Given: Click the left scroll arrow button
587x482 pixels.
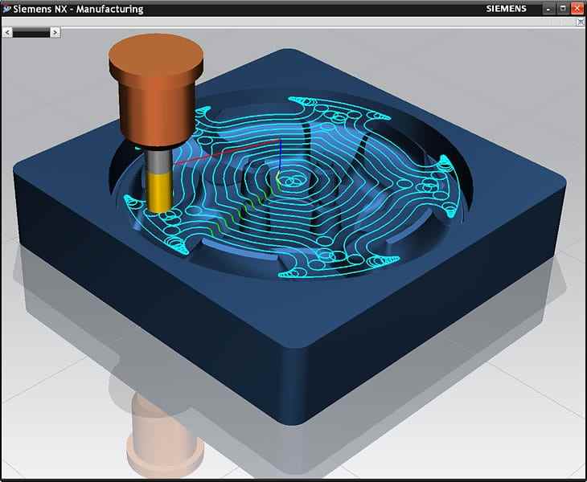Looking at the screenshot, I should tap(7, 32).
